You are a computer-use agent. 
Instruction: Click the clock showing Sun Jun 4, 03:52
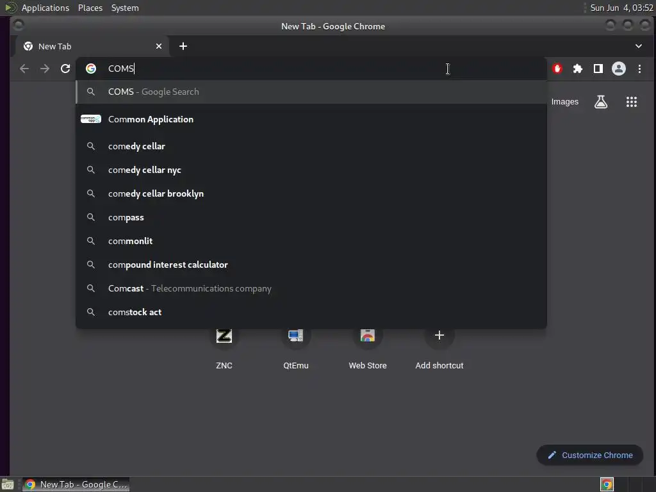pos(621,8)
